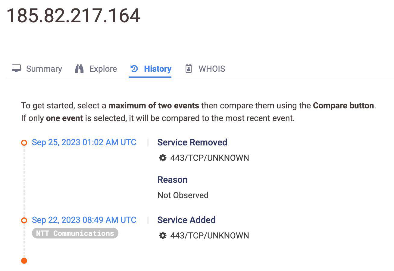Screen dimensions: 394x271
Task: Click the Explore binoculars icon
Action: coord(79,69)
